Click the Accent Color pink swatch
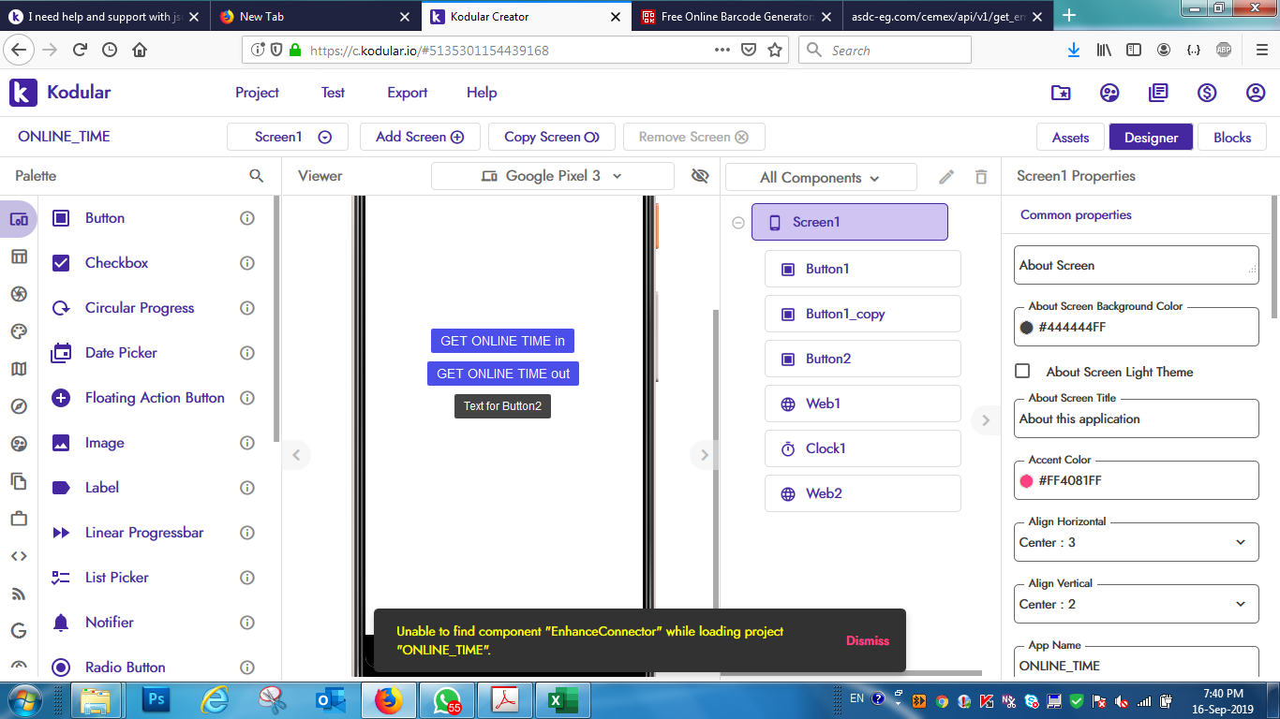The image size is (1280, 719). (x=1026, y=481)
